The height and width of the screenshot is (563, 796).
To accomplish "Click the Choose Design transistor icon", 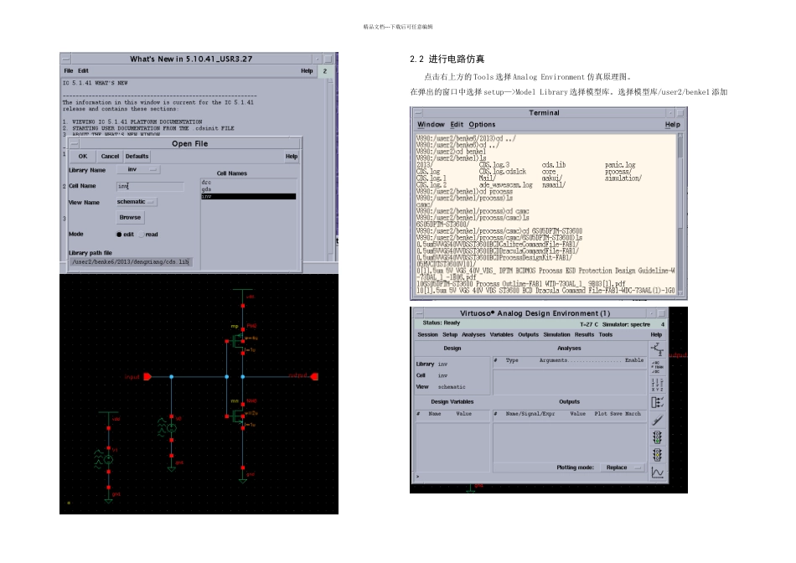I will pyautogui.click(x=658, y=348).
